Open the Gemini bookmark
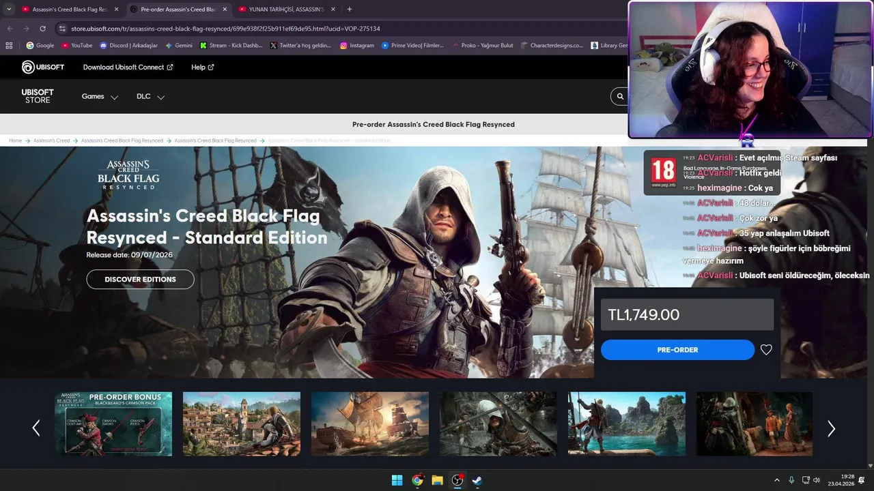The image size is (874, 491). click(179, 46)
